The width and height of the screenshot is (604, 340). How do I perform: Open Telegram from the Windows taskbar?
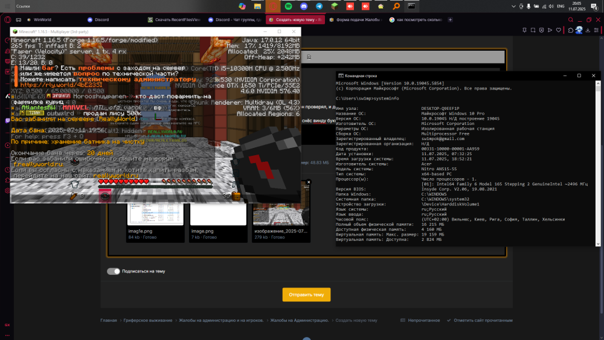click(319, 6)
